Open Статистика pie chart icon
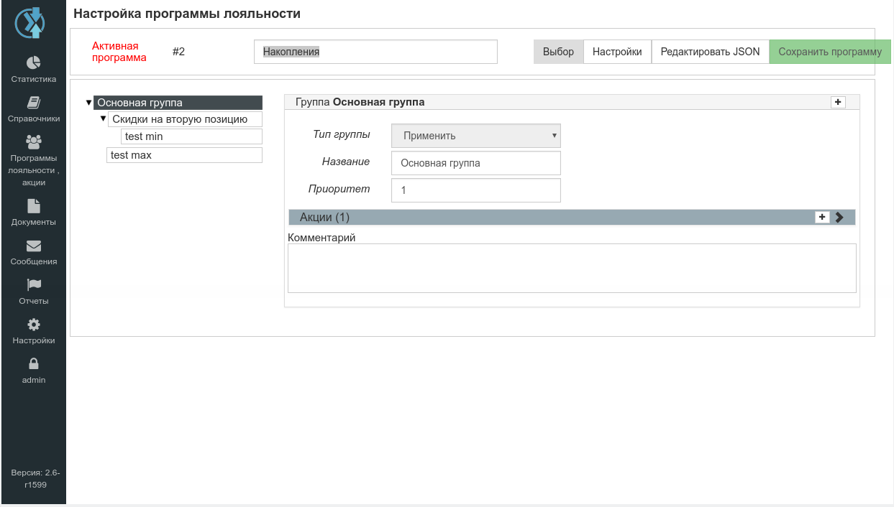 (x=34, y=62)
